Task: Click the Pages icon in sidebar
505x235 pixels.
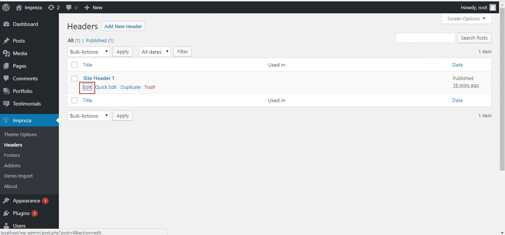Action: 6,66
